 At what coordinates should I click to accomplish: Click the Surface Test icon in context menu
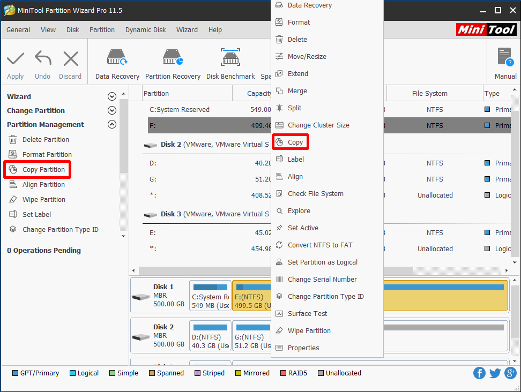(279, 313)
